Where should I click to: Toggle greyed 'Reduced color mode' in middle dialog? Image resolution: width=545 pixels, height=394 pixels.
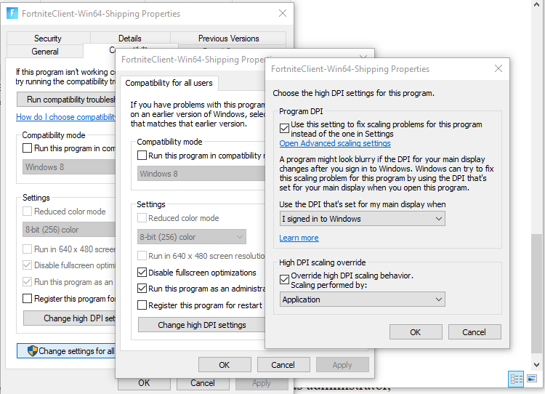point(142,217)
